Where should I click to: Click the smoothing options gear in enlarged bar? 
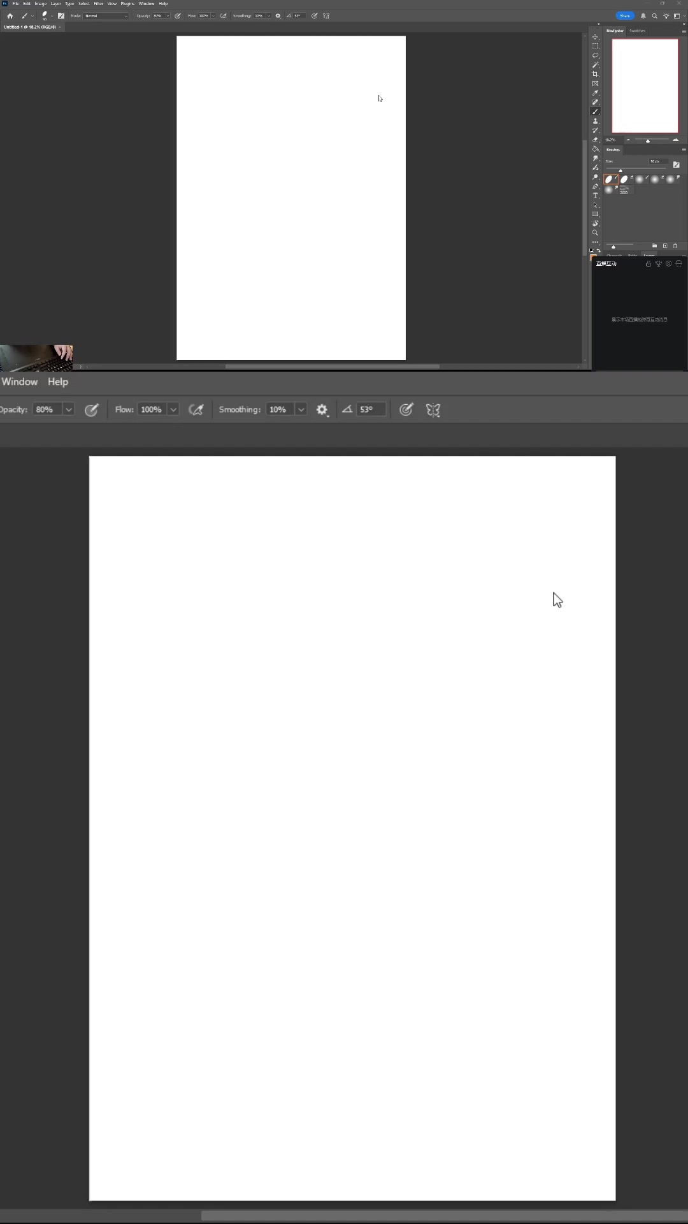tap(322, 410)
